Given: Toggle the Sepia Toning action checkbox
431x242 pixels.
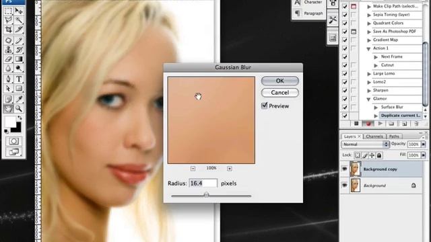Looking at the screenshot, I should pyautogui.click(x=345, y=15).
